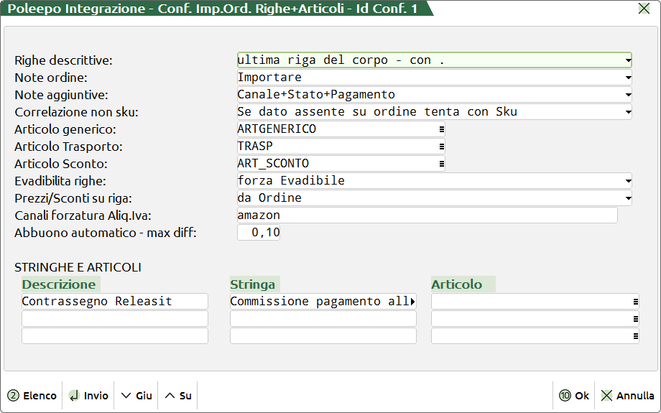Expand truncated Stringa text arrow in first row
Viewport: 661px width, 413px height.
point(412,302)
